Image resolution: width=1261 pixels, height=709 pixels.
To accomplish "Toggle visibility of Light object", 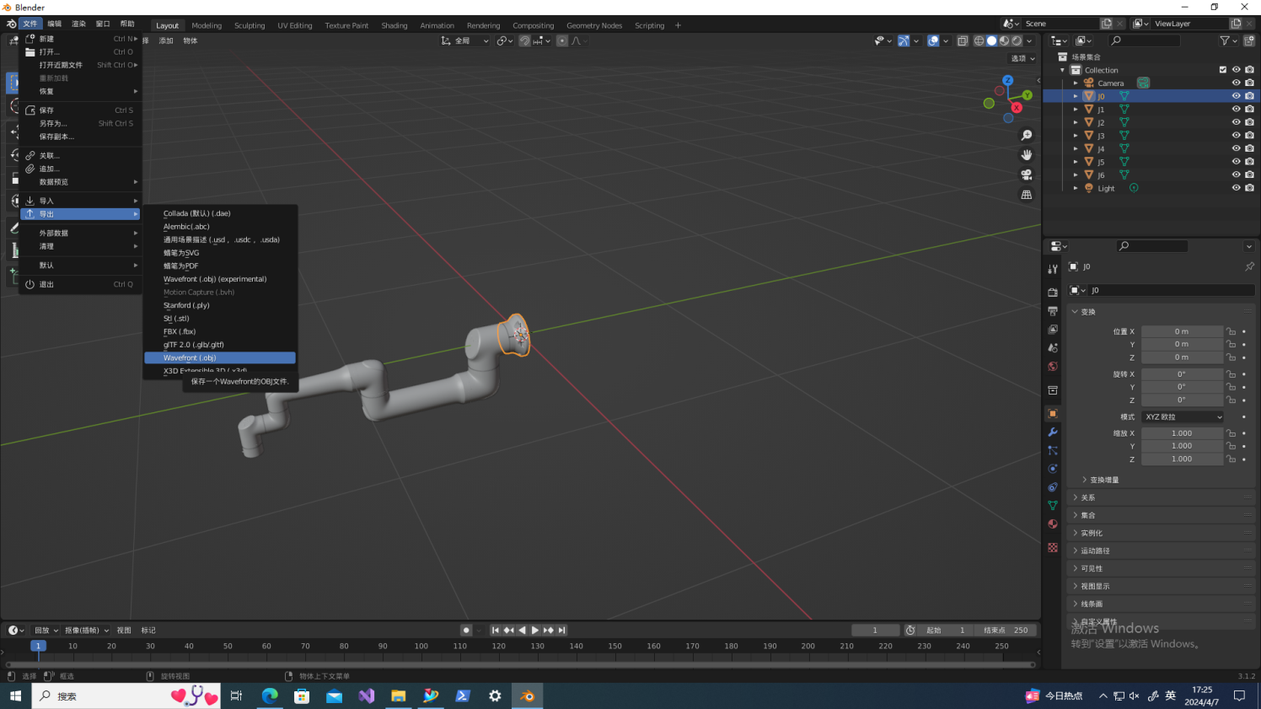I will click(x=1237, y=188).
